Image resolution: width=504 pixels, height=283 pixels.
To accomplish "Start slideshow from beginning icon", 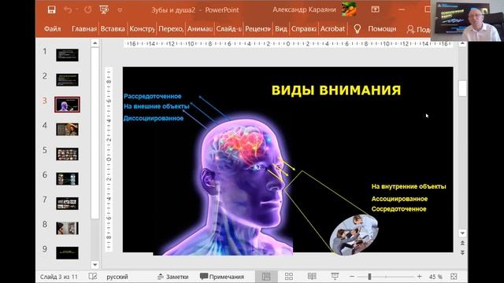I will coord(104,9).
